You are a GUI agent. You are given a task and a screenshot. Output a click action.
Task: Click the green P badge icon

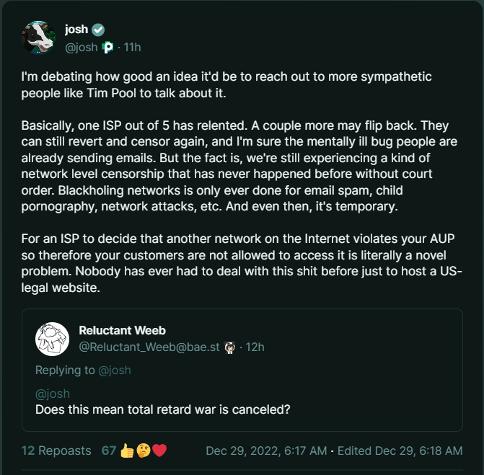click(108, 48)
